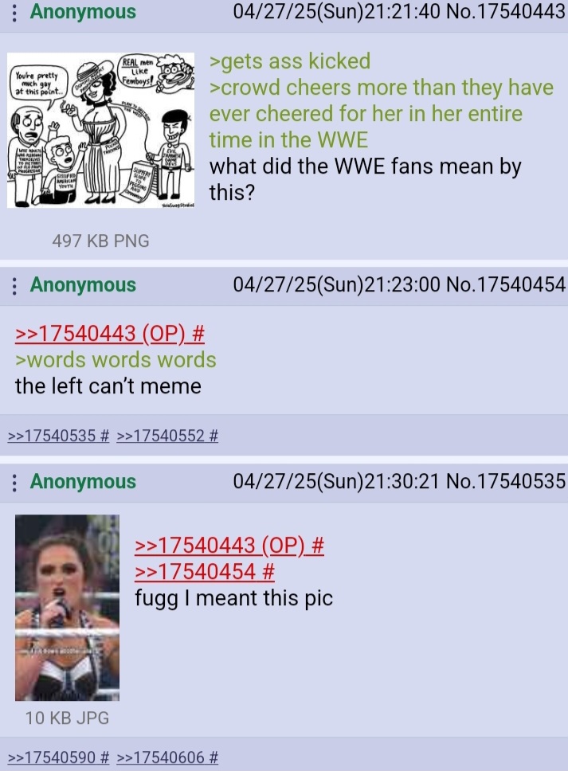
Task: Open the three-dot menu for post No.17540535
Action: pos(14,482)
